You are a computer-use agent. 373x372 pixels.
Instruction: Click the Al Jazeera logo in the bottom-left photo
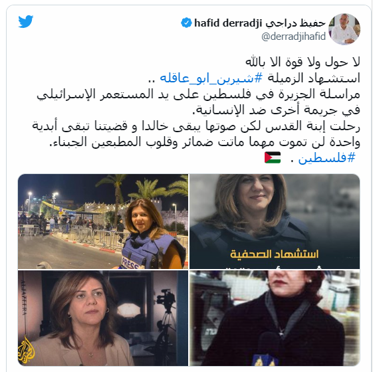[27, 350]
